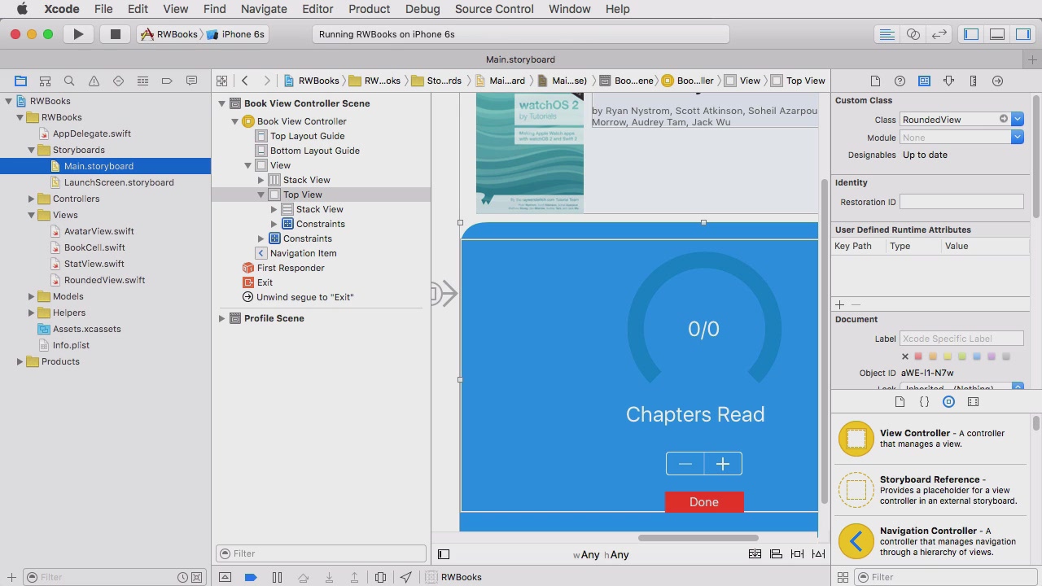Open Resolve Auto Layout Issues menu
The width and height of the screenshot is (1042, 586).
coord(818,554)
